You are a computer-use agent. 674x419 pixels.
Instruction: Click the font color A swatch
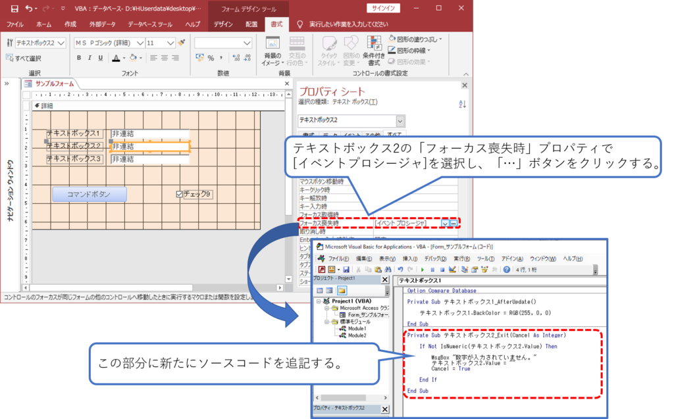pyautogui.click(x=116, y=58)
